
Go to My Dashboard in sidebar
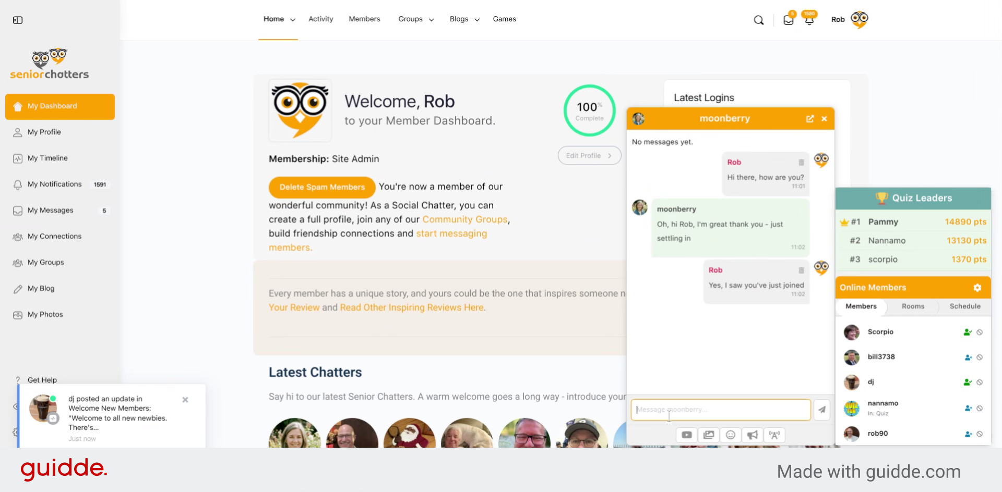tap(60, 106)
